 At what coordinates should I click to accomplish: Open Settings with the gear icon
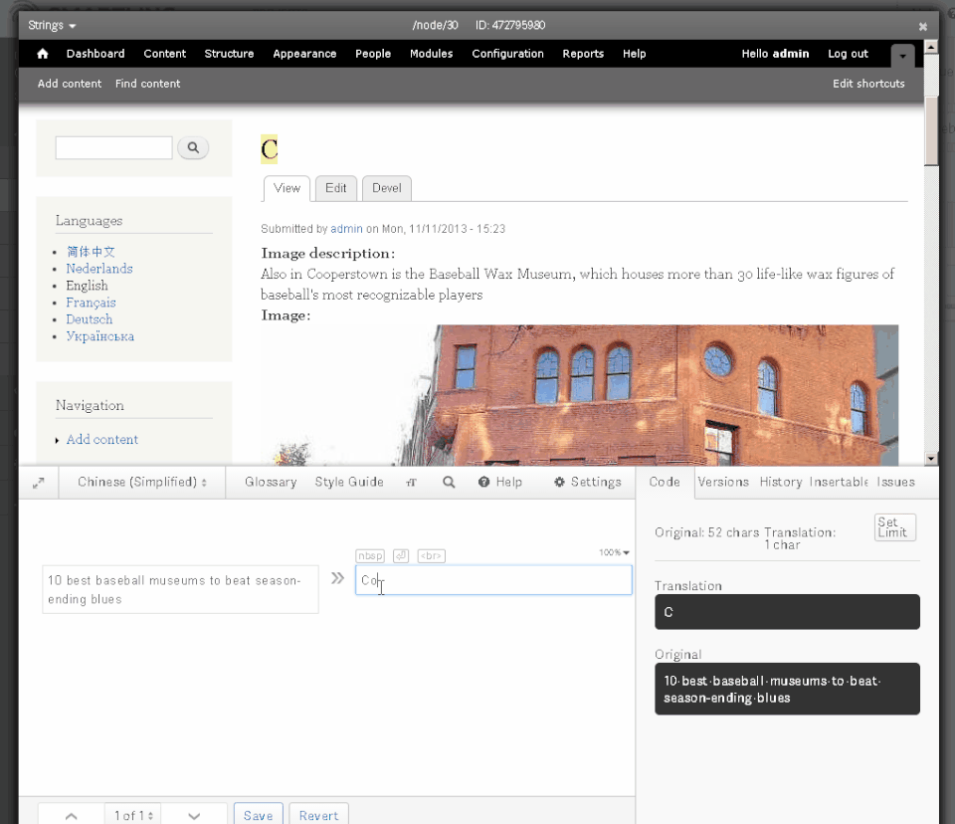587,482
